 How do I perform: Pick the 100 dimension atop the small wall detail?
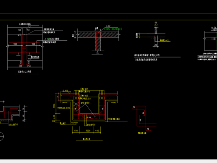156,23
